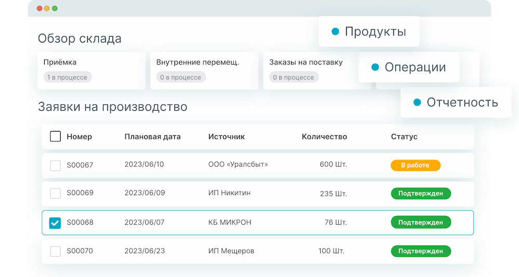The image size is (519, 277).
Task: Click the 1 в процессе badge
Action: [x=67, y=77]
